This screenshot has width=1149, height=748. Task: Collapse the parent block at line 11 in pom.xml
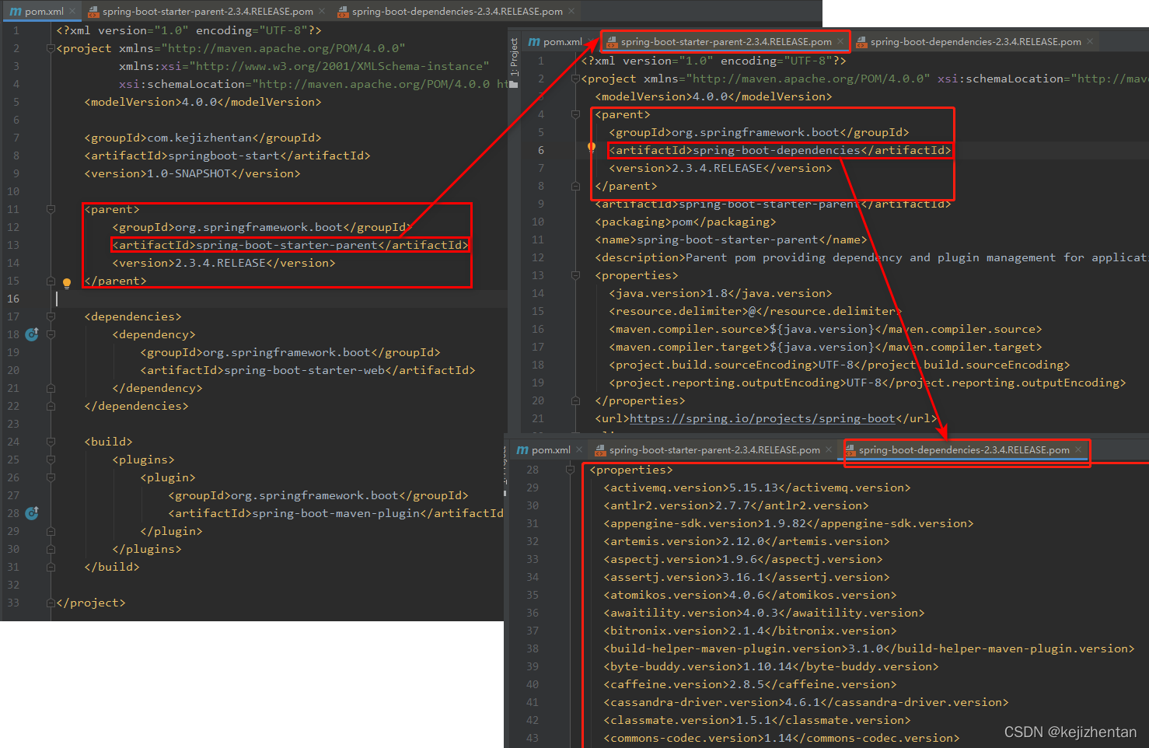51,209
